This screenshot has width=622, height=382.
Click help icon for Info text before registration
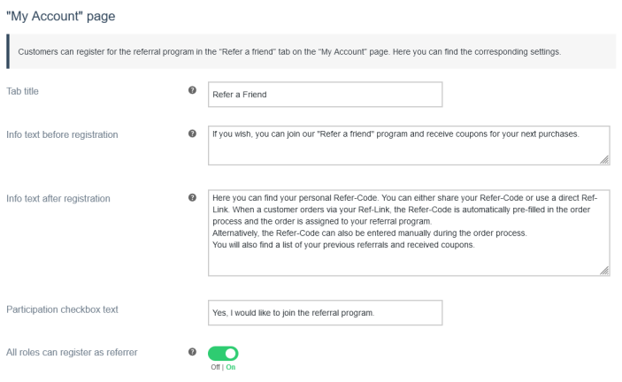(192, 134)
